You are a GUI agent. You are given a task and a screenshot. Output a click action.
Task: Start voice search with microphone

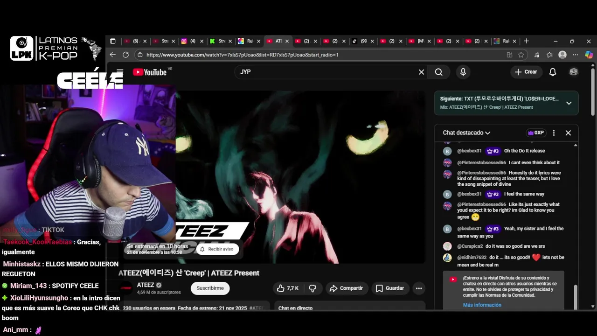[x=463, y=72]
